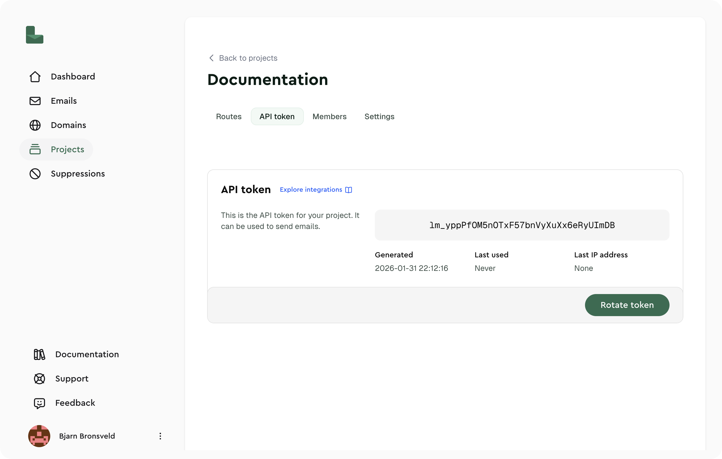
Task: Click Back to projects
Action: point(248,58)
